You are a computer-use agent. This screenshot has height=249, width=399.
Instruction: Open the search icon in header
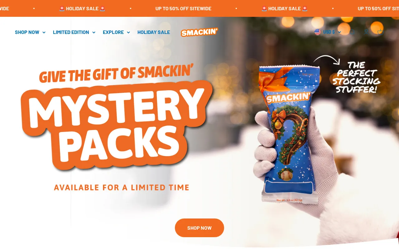[x=353, y=32]
